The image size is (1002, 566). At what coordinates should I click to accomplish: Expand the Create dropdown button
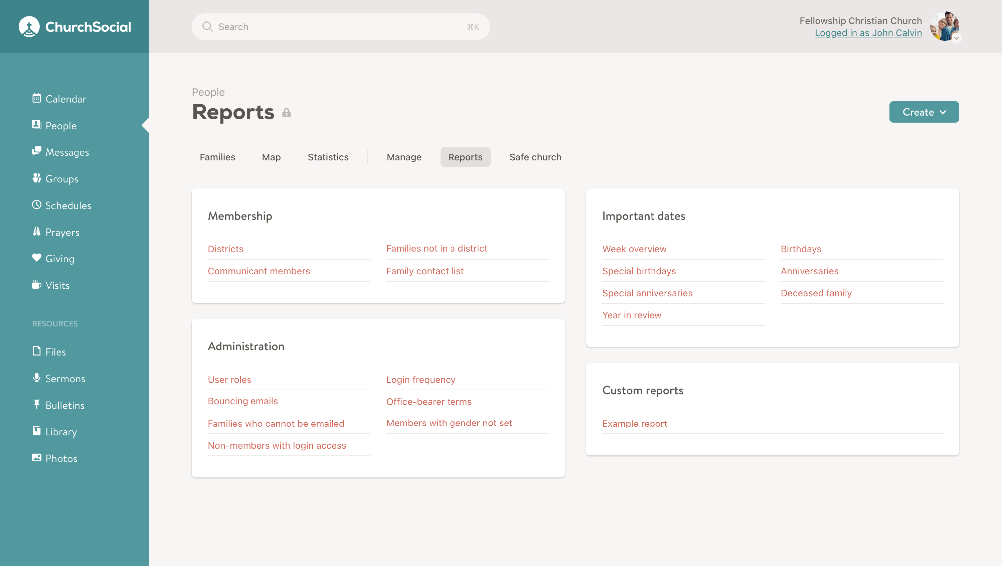pyautogui.click(x=924, y=112)
